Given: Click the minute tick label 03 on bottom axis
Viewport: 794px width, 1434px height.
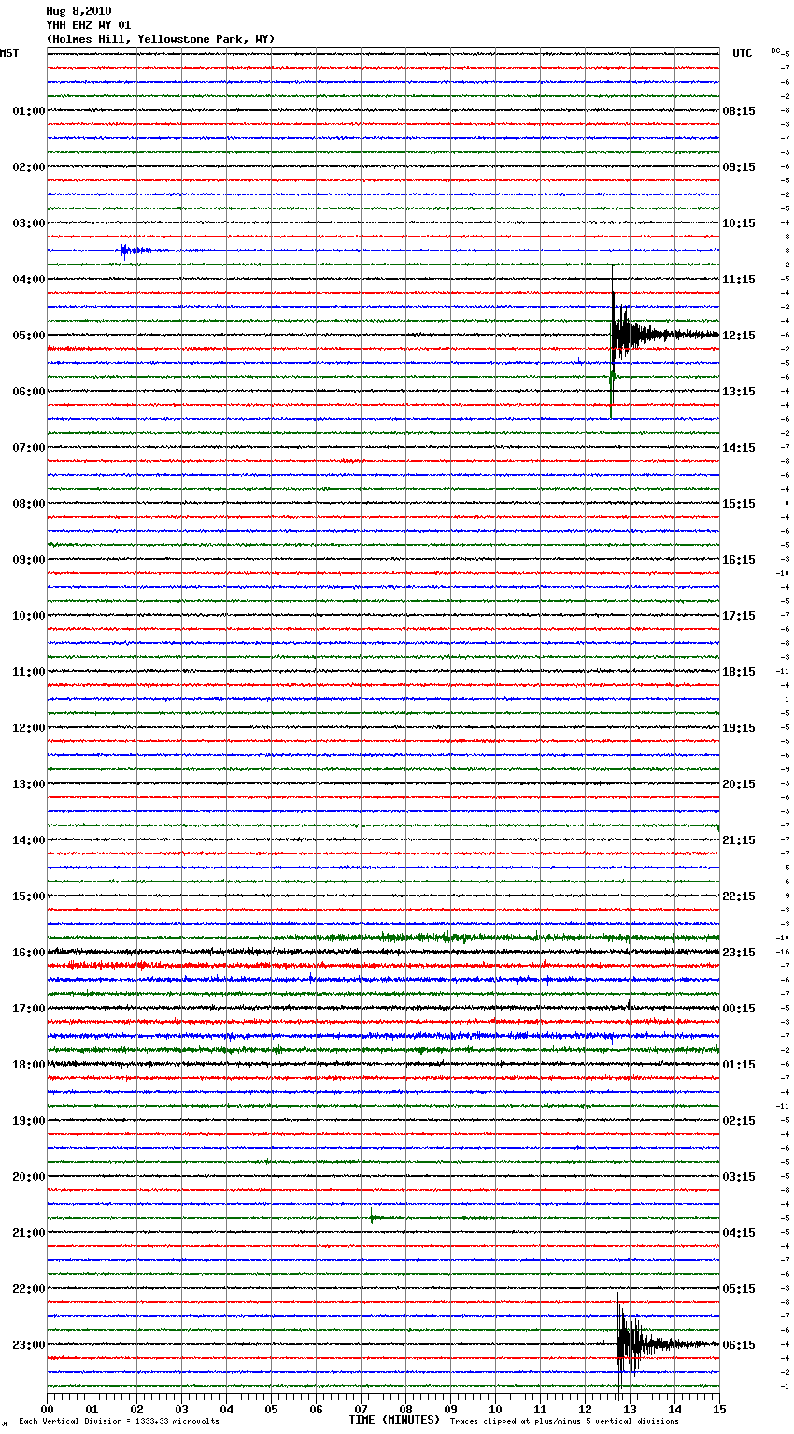Looking at the screenshot, I should (181, 1409).
